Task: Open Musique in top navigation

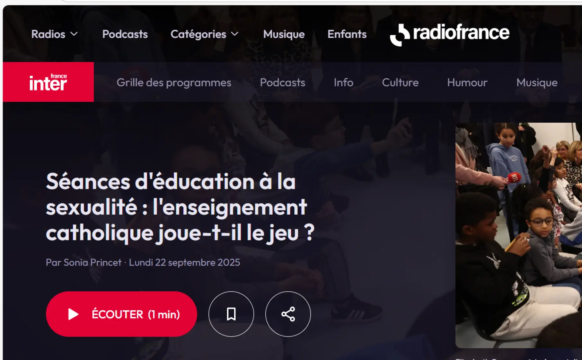Action: pyautogui.click(x=284, y=34)
